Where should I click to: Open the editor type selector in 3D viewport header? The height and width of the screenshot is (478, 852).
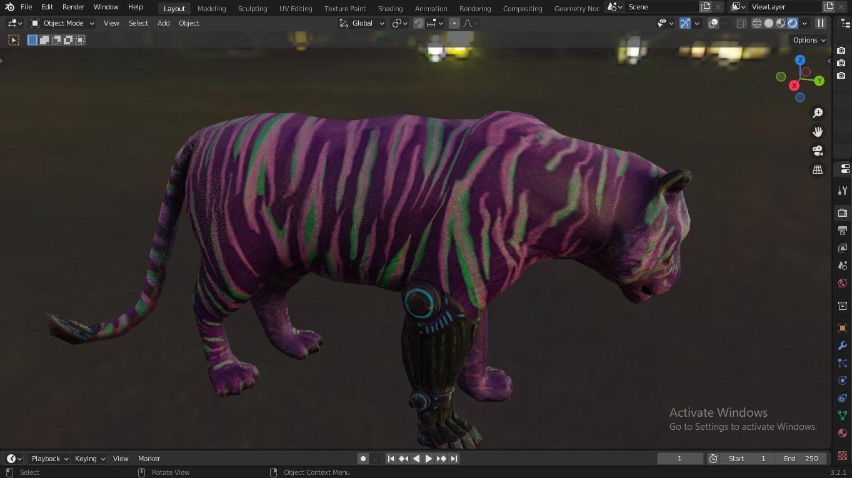tap(14, 23)
